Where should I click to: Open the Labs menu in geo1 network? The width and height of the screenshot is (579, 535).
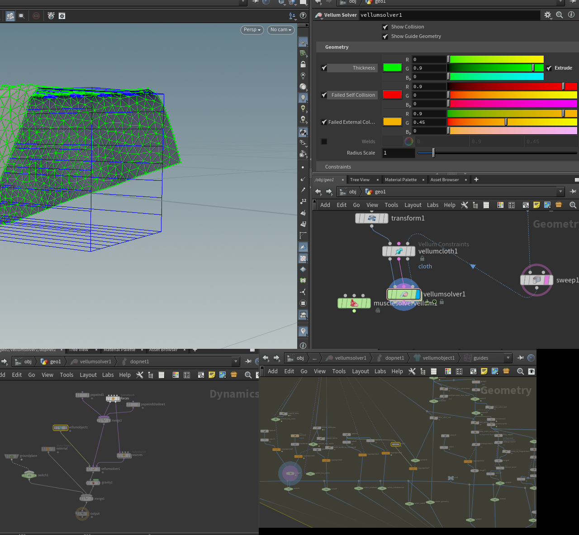point(432,205)
